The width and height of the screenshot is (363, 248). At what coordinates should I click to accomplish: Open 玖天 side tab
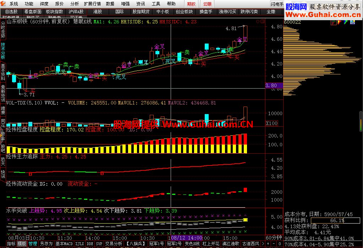(3, 161)
